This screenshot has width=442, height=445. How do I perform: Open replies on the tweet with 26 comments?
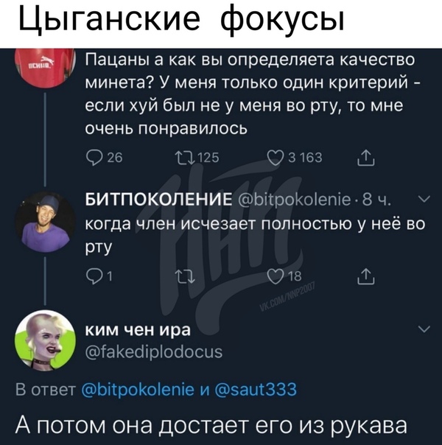[104, 158]
